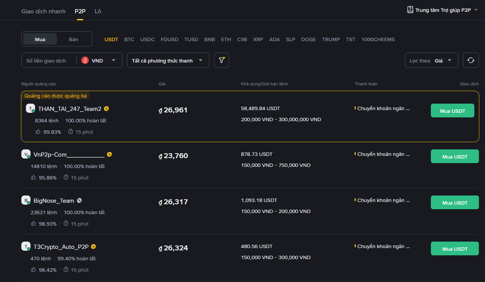Select the ETH coin option
Screen dimensions: 485x282
pyautogui.click(x=226, y=40)
